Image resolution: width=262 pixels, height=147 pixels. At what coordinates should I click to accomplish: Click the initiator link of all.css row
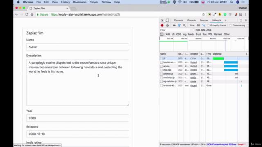[x=194, y=66]
